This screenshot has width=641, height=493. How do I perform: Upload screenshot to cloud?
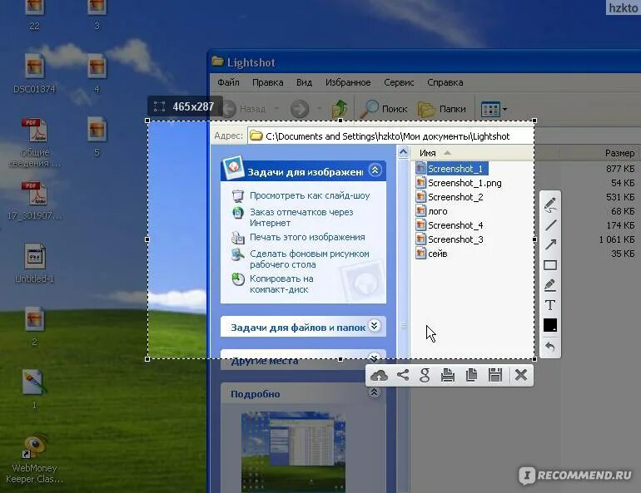coord(379,375)
